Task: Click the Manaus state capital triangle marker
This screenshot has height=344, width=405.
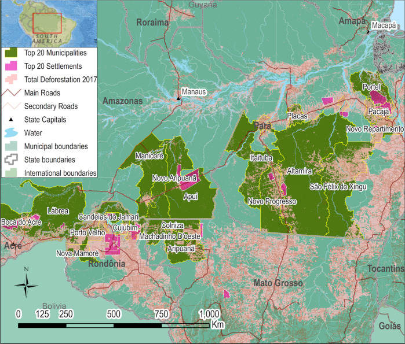Action: [180, 99]
